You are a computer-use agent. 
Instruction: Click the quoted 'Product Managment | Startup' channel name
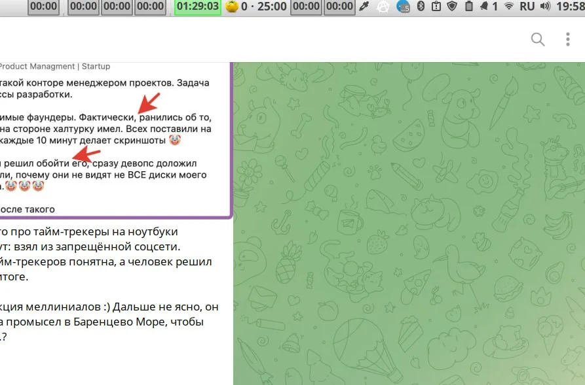coord(54,66)
